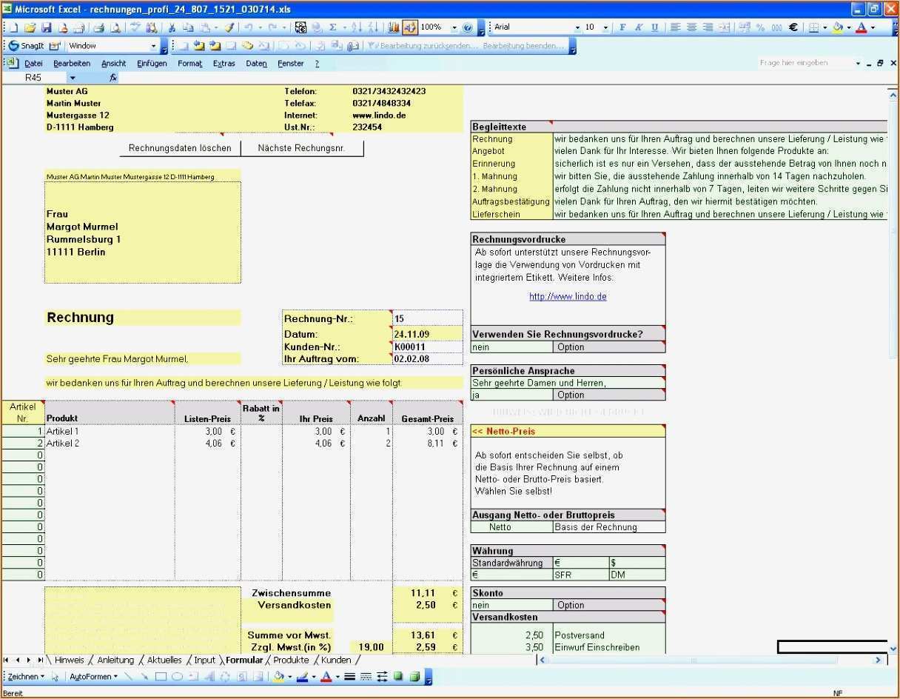Toggle bold formatting (F button)
Screen dimensions: 900x699
pos(622,27)
